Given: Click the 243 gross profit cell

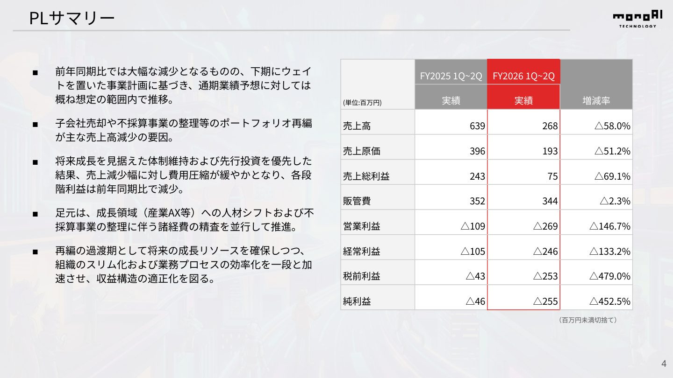Looking at the screenshot, I should coord(451,173).
